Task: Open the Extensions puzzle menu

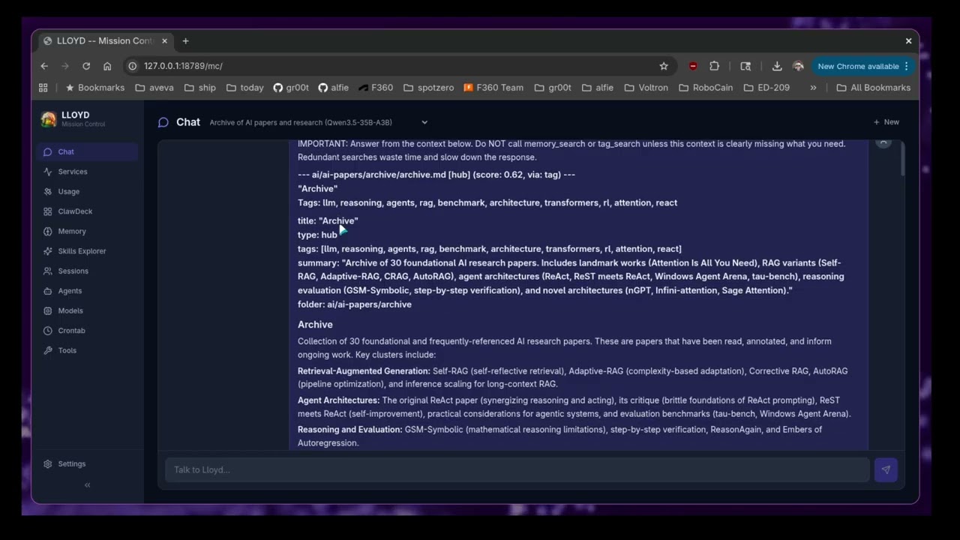Action: tap(714, 66)
